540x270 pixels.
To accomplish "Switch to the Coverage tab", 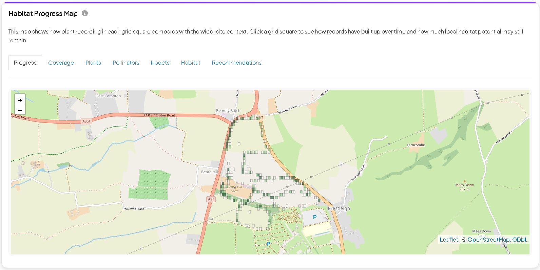I will (61, 63).
